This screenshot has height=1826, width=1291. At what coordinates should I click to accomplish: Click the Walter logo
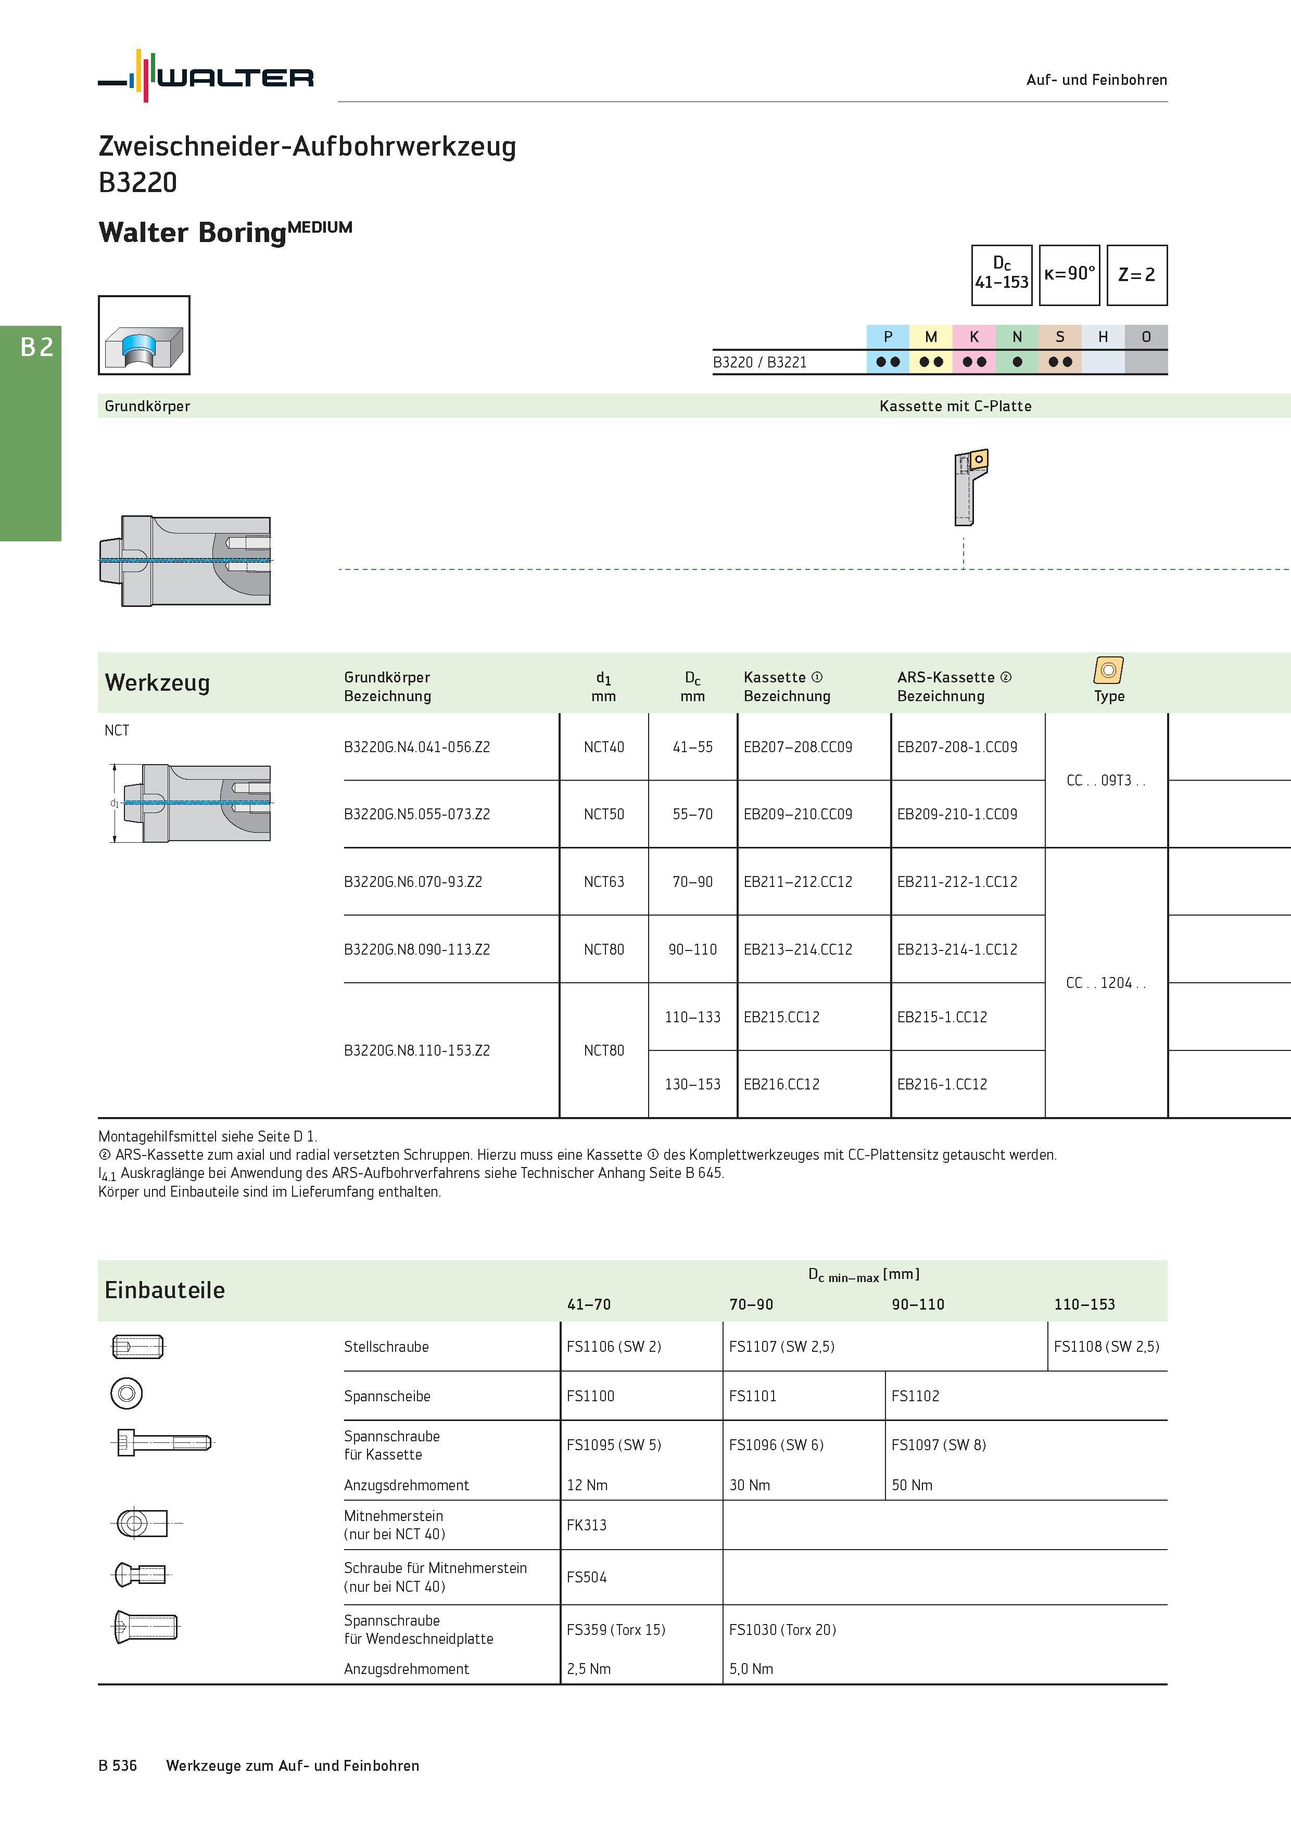tap(206, 75)
